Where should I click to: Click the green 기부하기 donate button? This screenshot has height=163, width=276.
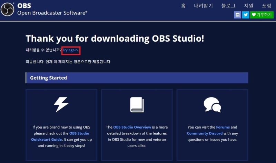click(x=262, y=15)
